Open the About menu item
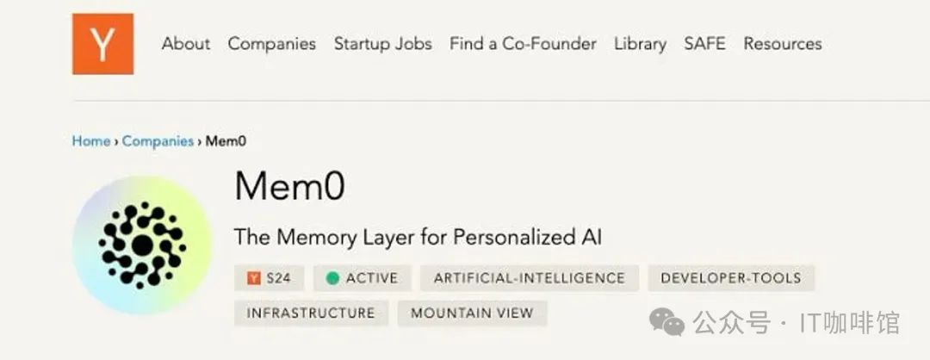930x360 pixels. coord(186,44)
